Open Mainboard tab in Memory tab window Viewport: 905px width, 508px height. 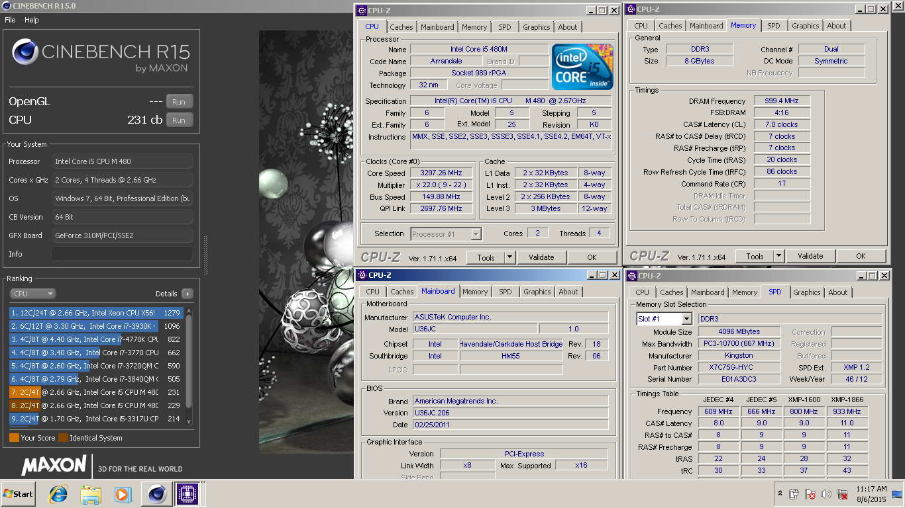(x=706, y=26)
